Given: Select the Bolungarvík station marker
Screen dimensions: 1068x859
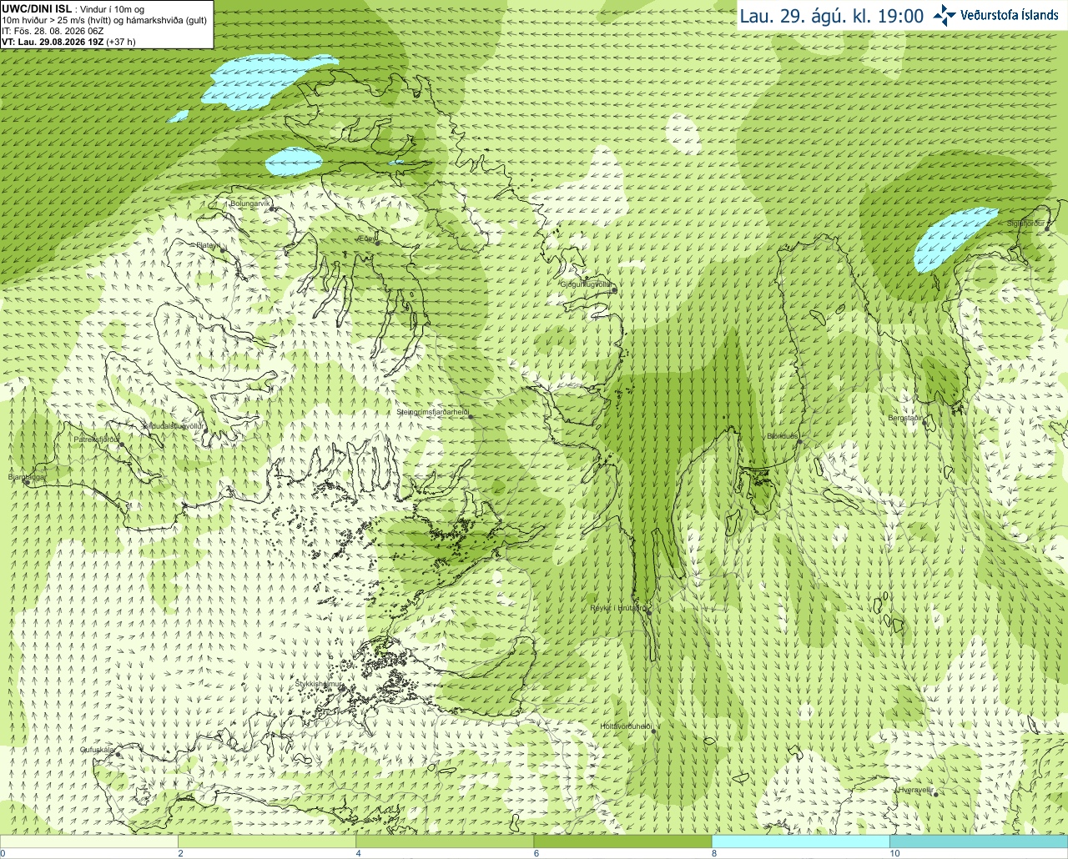Looking at the screenshot, I should (x=270, y=210).
